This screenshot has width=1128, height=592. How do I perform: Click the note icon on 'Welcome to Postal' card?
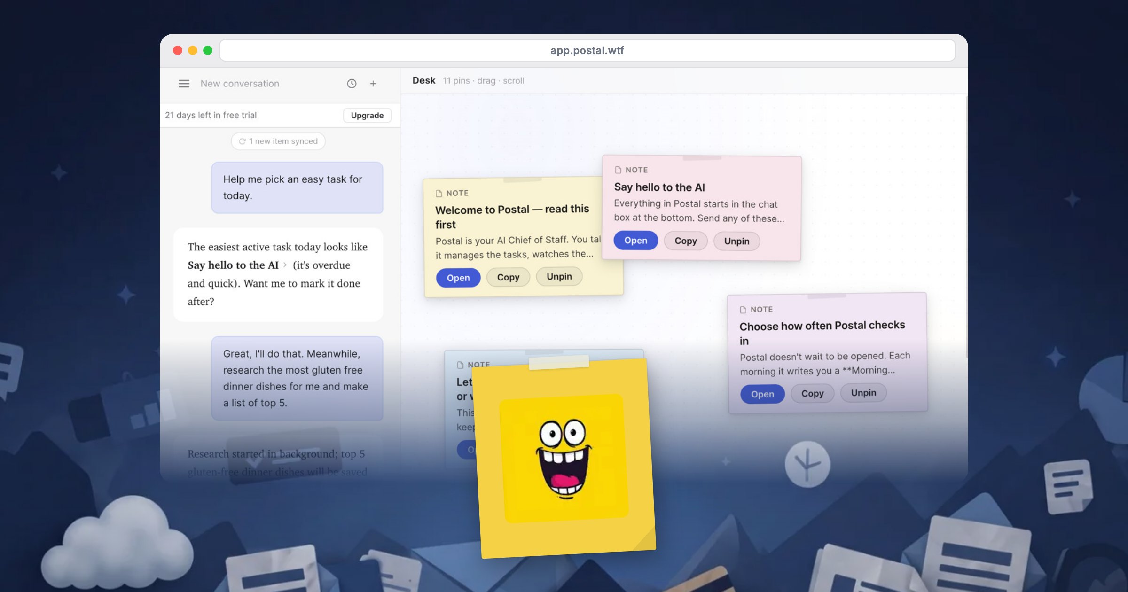pos(439,193)
